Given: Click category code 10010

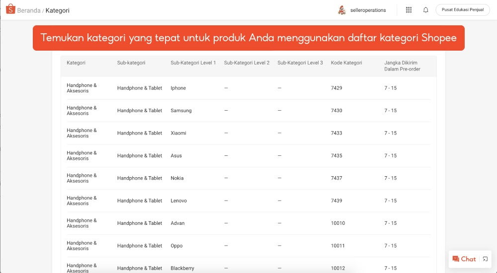Looking at the screenshot, I should click(338, 223).
